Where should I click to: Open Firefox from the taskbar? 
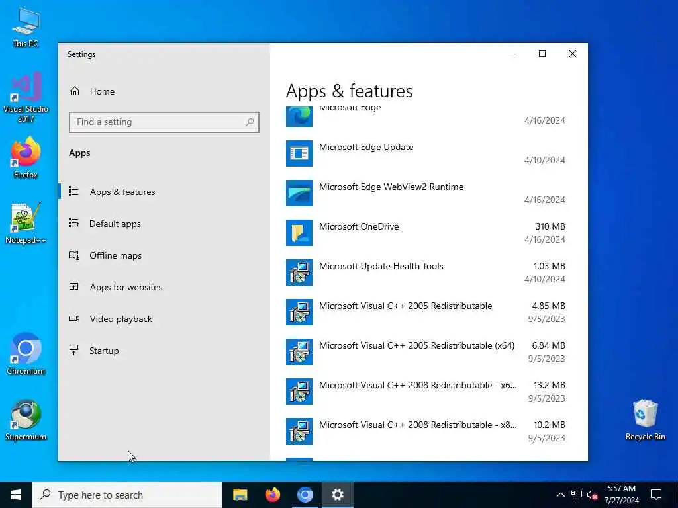(x=272, y=495)
